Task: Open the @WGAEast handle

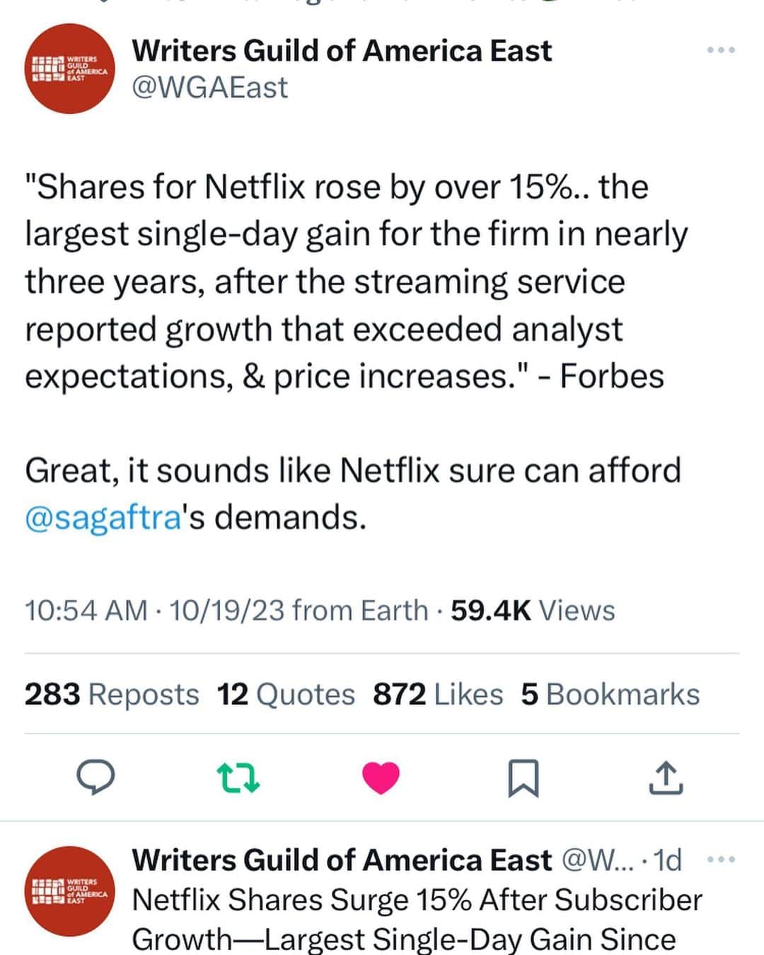Action: (x=210, y=88)
